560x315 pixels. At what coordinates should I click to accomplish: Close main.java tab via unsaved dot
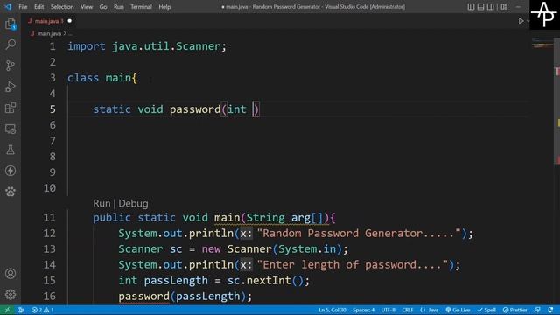click(x=70, y=21)
